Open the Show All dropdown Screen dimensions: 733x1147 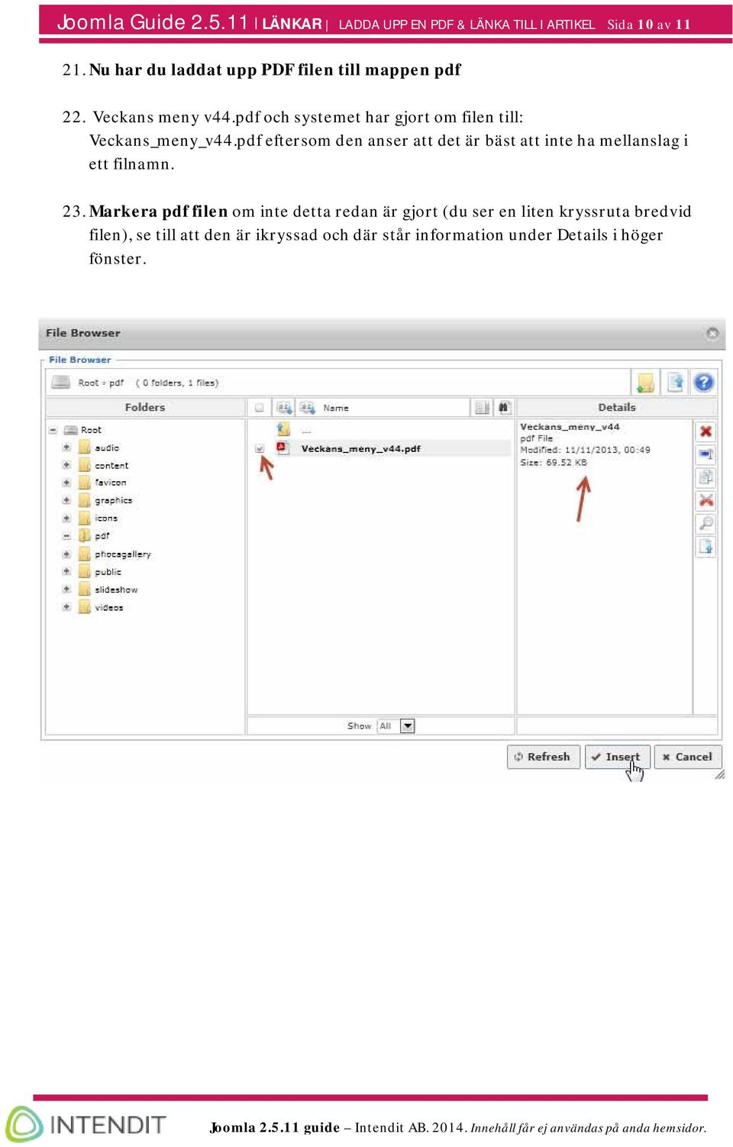396,725
